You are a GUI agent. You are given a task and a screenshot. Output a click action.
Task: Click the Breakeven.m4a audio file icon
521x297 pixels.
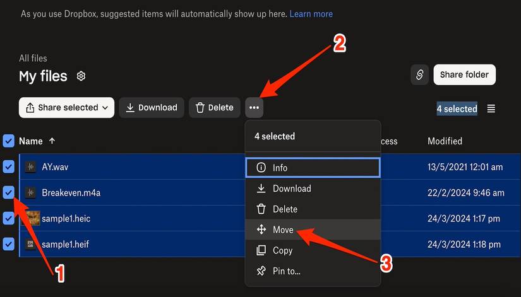point(30,192)
